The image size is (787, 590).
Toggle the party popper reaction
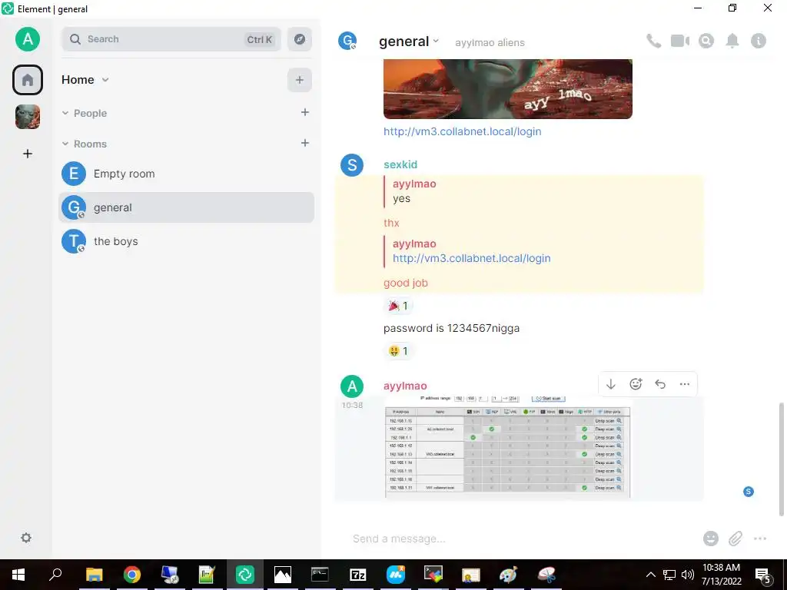[398, 306]
